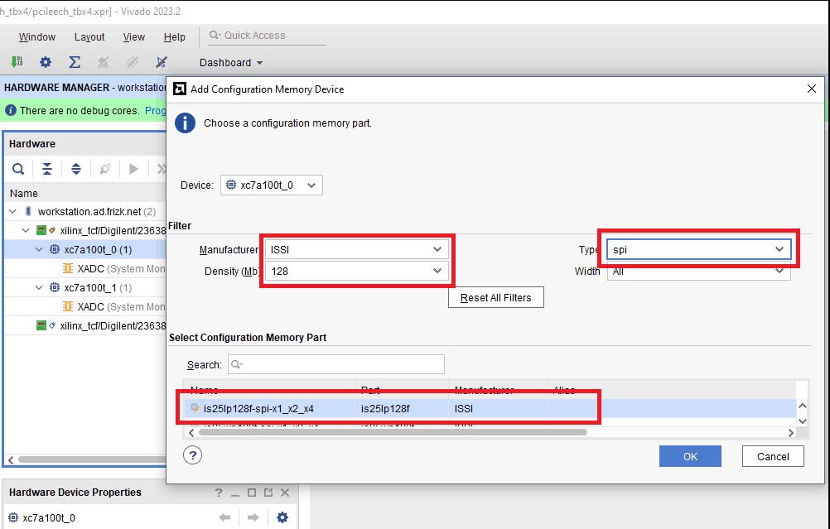Click the Sigma report icon in toolbar
The width and height of the screenshot is (830, 529).
[x=75, y=62]
